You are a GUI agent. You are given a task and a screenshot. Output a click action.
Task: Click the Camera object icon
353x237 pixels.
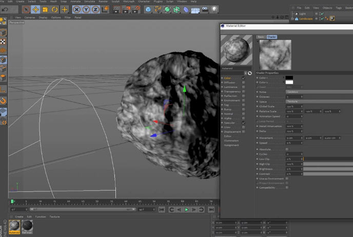click(x=205, y=9)
